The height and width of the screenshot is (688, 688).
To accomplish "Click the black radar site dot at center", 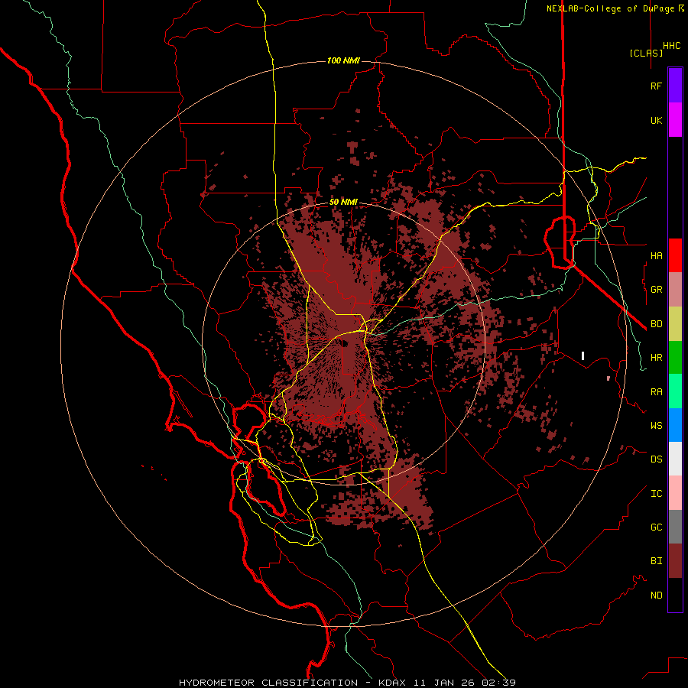I will pyautogui.click(x=345, y=343).
